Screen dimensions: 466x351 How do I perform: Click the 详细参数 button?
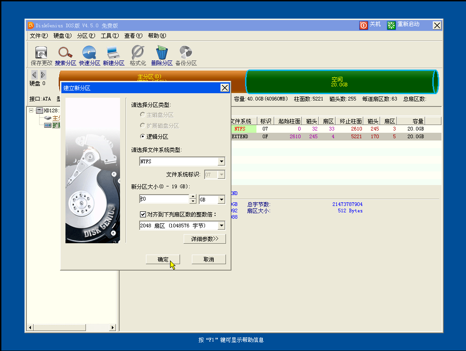[x=204, y=238]
